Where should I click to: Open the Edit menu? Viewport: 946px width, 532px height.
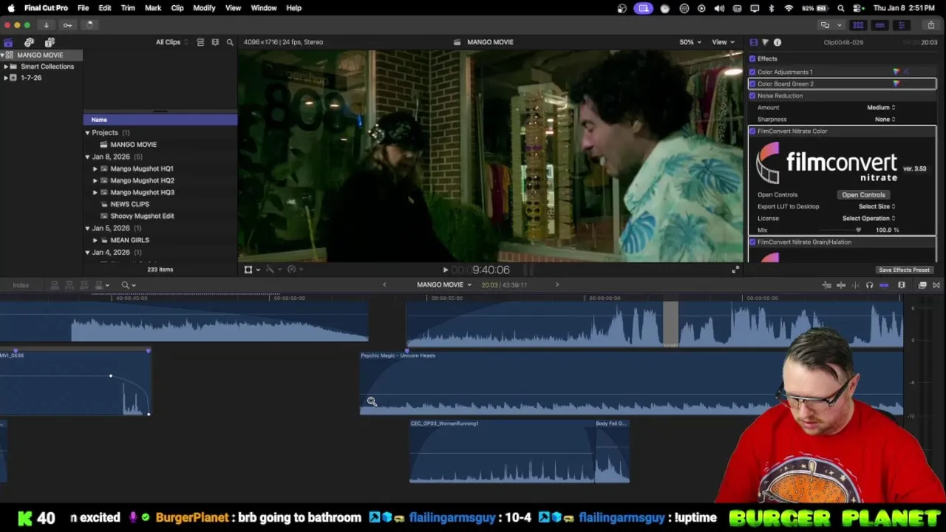pos(105,8)
